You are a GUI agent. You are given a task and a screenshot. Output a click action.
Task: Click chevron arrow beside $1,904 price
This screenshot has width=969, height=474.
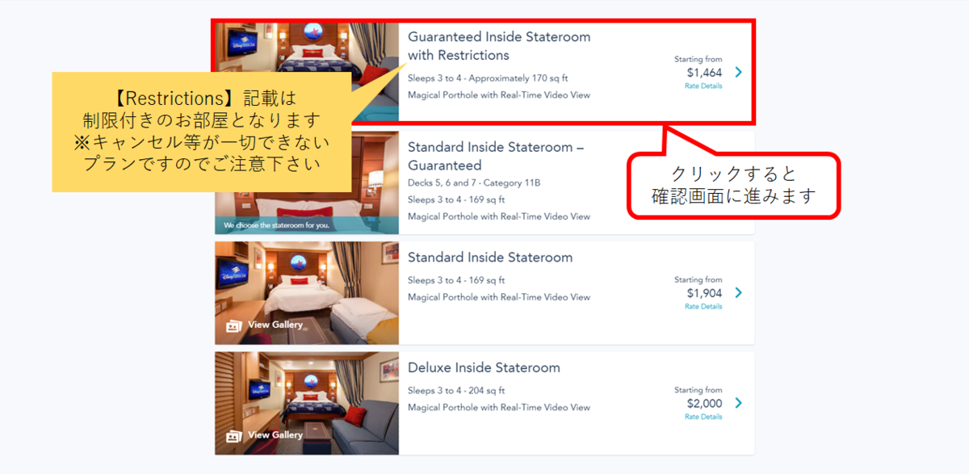pyautogui.click(x=738, y=292)
